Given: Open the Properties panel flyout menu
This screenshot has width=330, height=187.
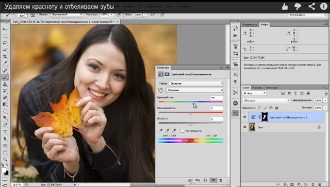Looking at the screenshot, I should pos(227,67).
